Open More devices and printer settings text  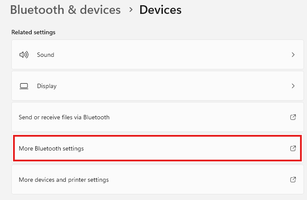coord(64,180)
